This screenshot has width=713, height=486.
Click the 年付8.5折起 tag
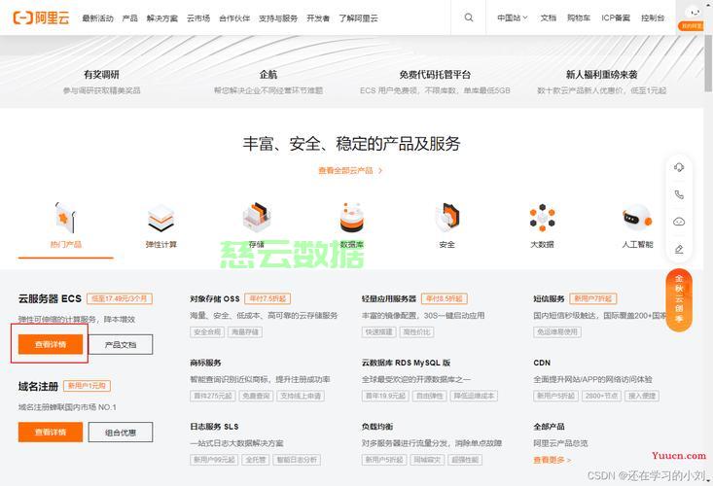click(x=444, y=298)
